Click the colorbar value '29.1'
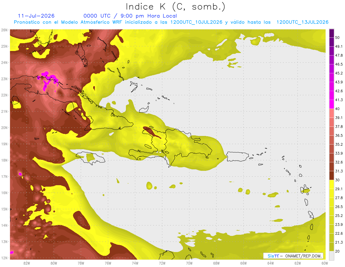 [x=339, y=189]
